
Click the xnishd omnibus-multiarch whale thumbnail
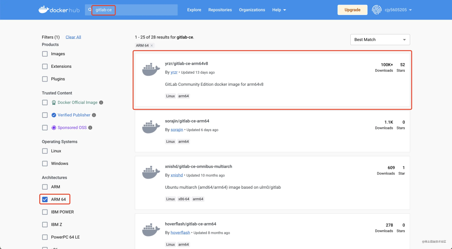(x=151, y=173)
